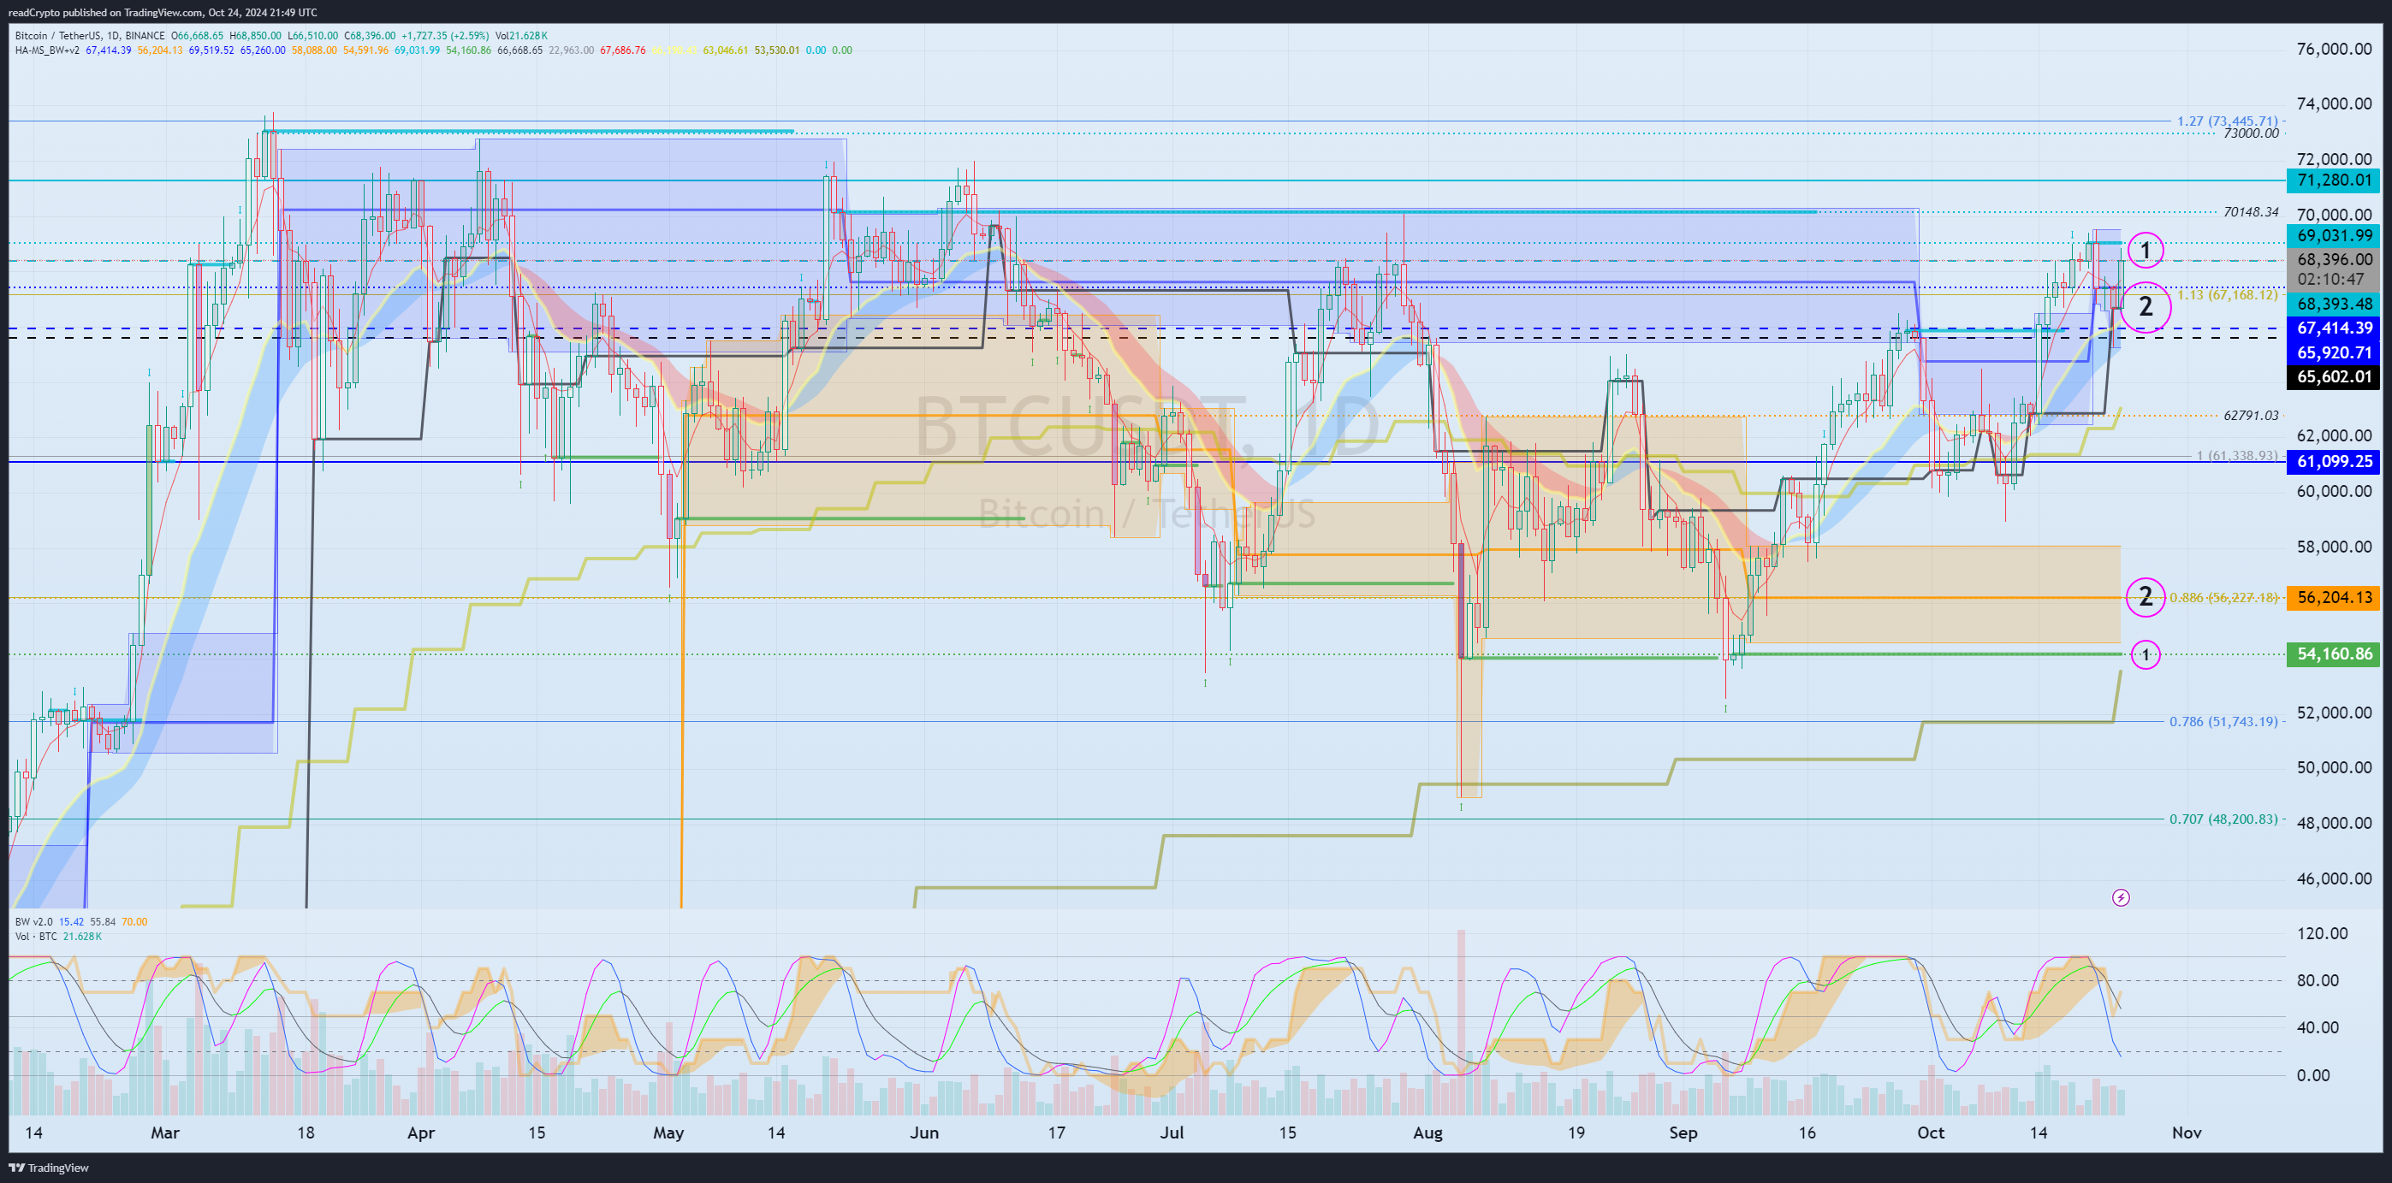2392x1183 pixels.
Task: Click the 63,046.61 indicator value in the legend
Action: pyautogui.click(x=725, y=50)
